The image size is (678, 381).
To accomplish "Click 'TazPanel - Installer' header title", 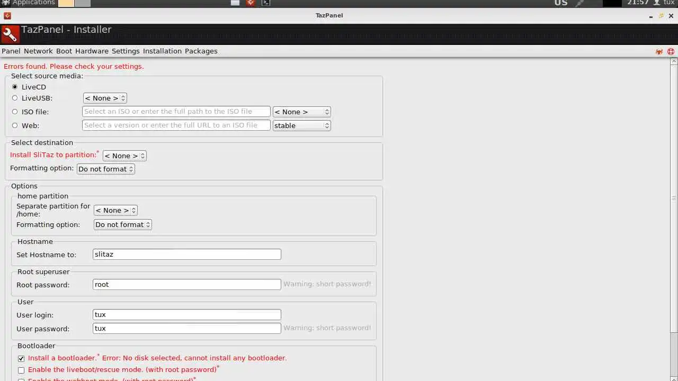I will coord(66,30).
